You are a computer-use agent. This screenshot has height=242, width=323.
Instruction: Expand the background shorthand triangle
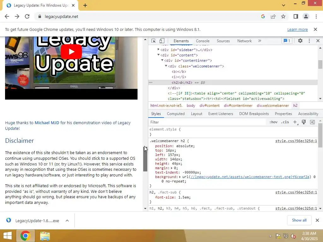coord(180,177)
